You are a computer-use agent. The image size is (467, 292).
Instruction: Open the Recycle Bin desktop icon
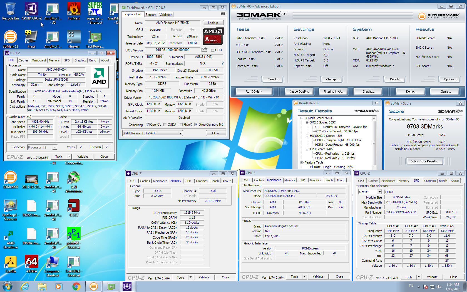(x=11, y=11)
